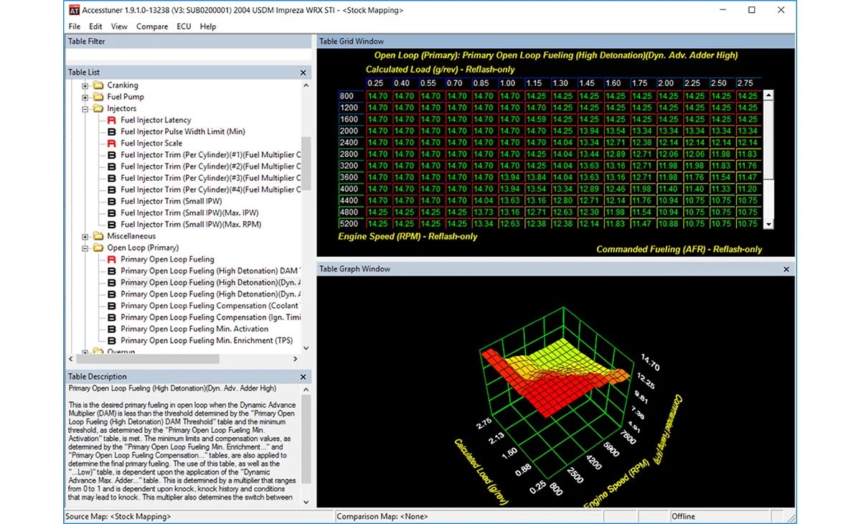Click icon of Fueling Min. Enrichment (TPS)

click(x=112, y=340)
